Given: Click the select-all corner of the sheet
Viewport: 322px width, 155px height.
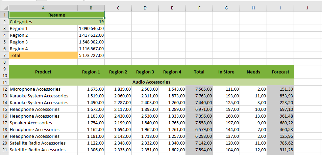Looking at the screenshot, I should point(4,8).
